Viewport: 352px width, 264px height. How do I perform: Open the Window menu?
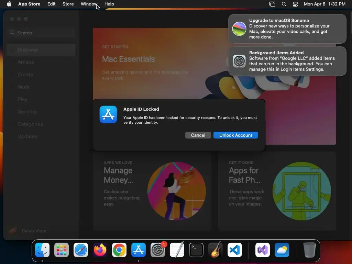click(89, 4)
